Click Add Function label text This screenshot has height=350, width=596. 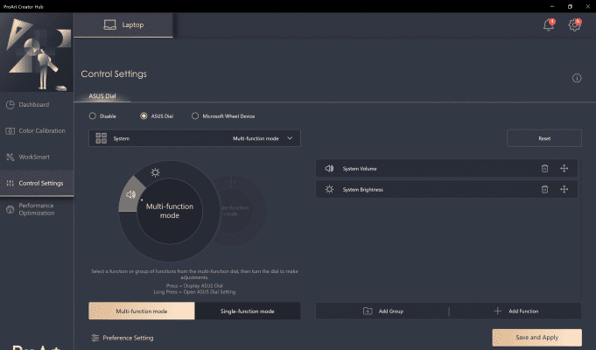pyautogui.click(x=523, y=311)
